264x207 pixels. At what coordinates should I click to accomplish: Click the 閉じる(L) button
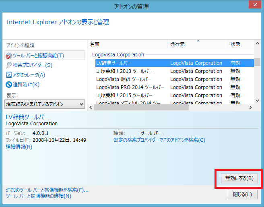(x=242, y=195)
